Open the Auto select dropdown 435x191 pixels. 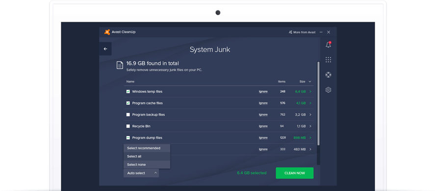click(x=141, y=173)
